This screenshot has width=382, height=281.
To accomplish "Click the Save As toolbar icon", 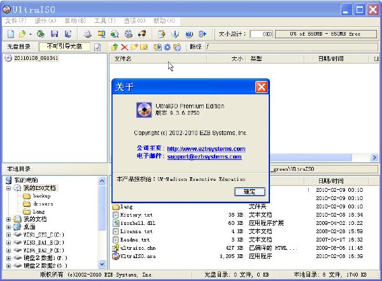I will click(x=68, y=34).
